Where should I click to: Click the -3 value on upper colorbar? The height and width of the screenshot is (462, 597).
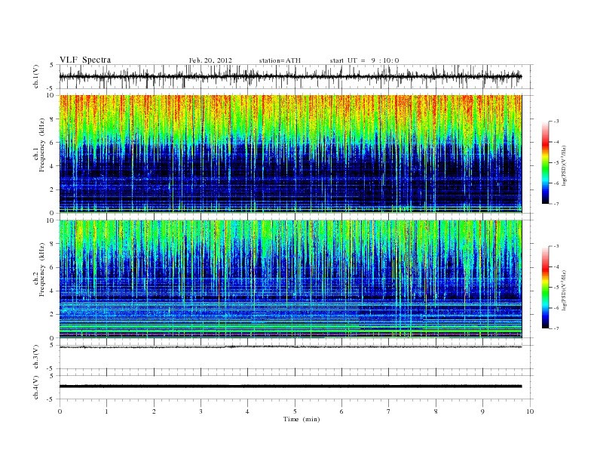556,122
